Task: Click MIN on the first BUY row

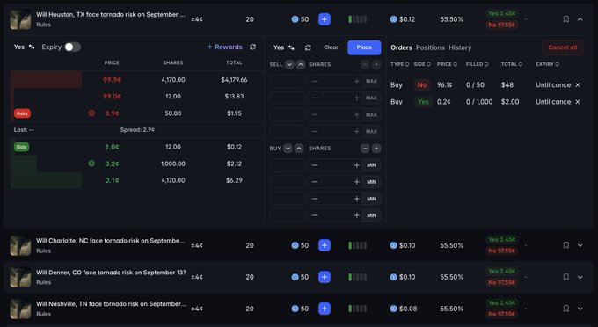Action: 371,165
